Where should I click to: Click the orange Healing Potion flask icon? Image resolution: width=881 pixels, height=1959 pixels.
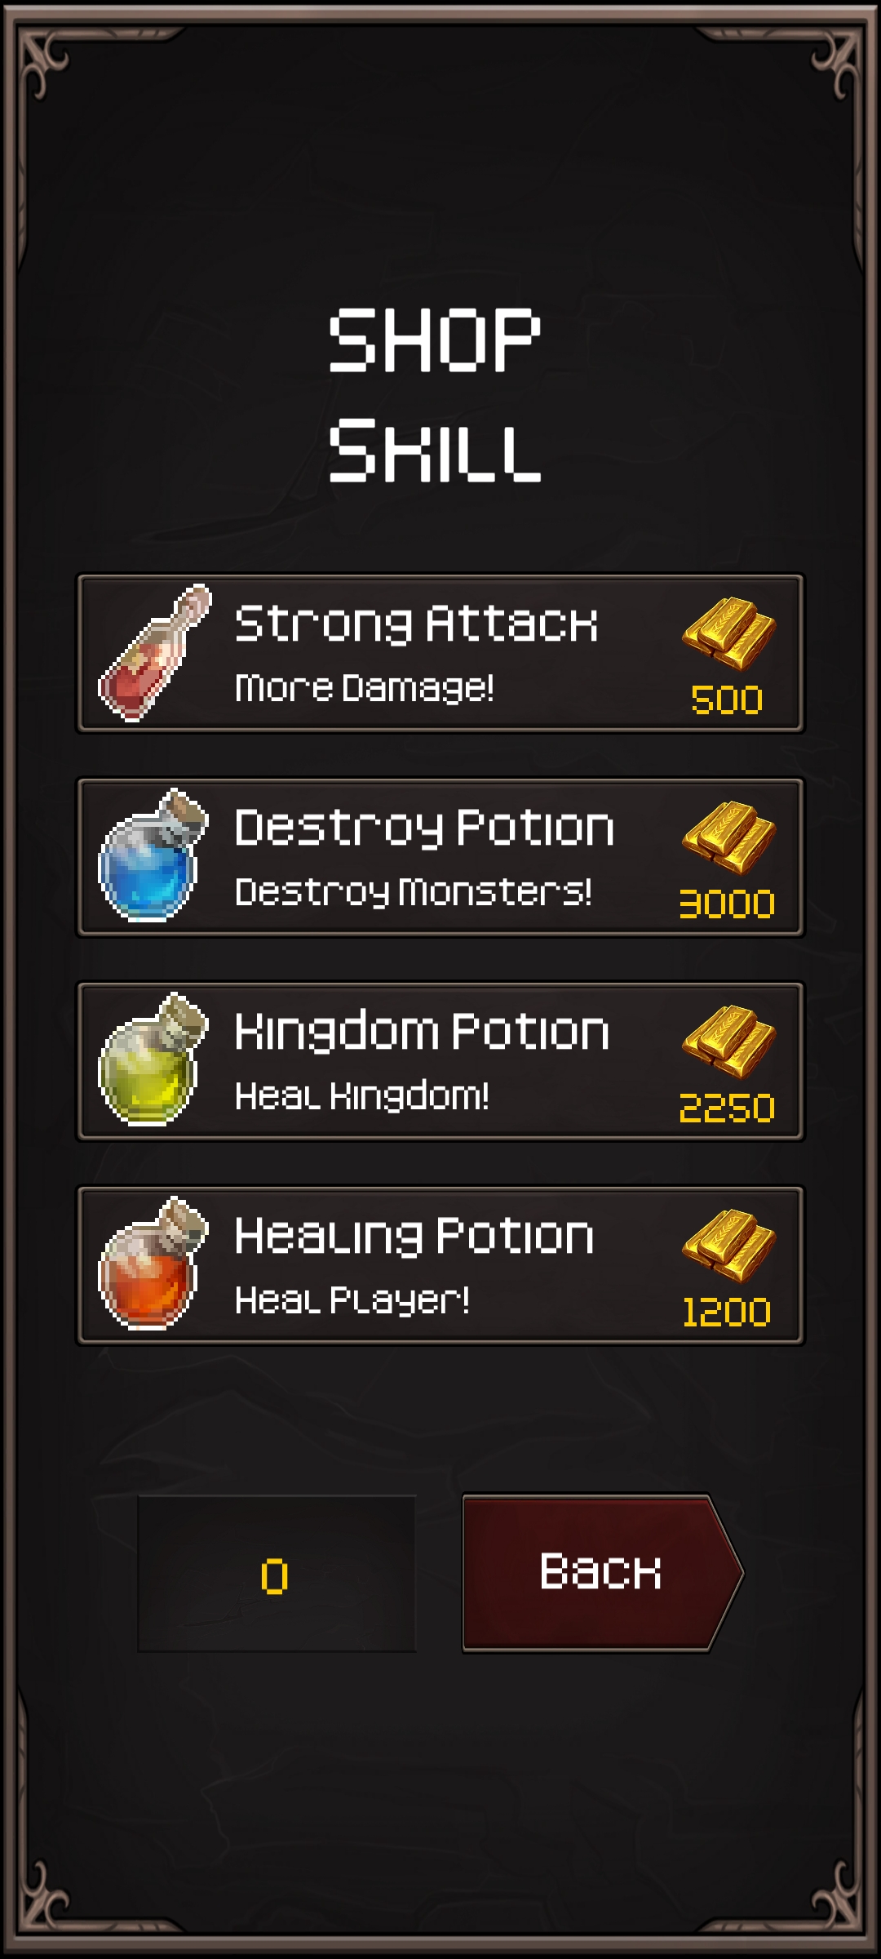pos(153,1264)
